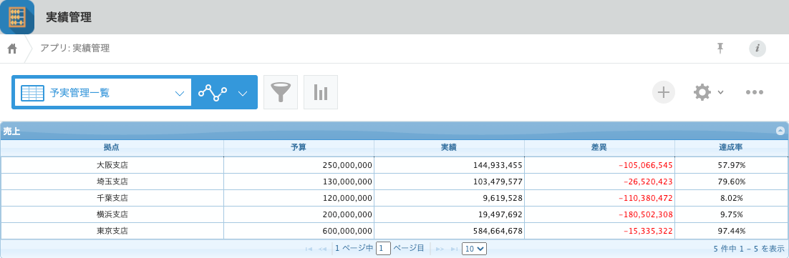Click actual value 9,619,528
This screenshot has width=789, height=258.
click(502, 198)
